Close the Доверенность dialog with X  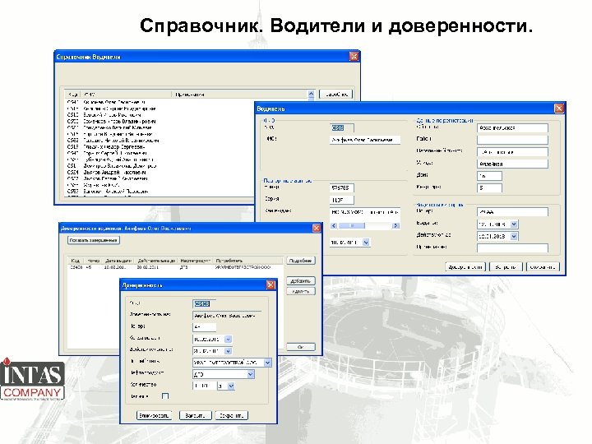tap(271, 285)
